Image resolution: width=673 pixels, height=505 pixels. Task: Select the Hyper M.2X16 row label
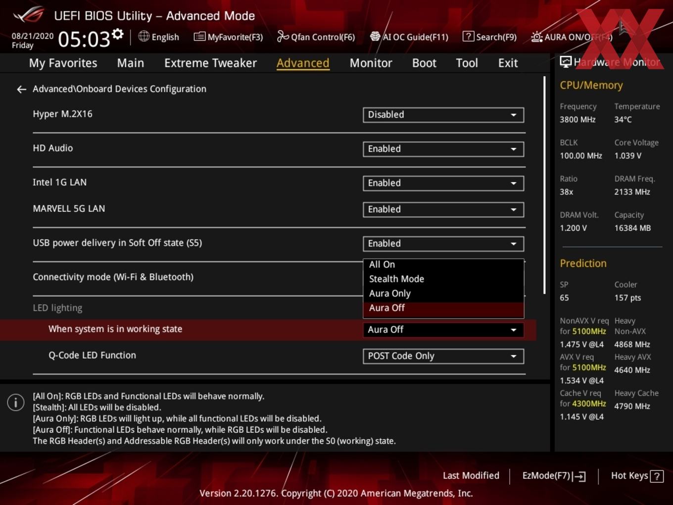(62, 114)
